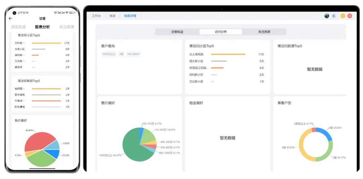Click the 400-500万 4.17% pie label

[170, 142]
